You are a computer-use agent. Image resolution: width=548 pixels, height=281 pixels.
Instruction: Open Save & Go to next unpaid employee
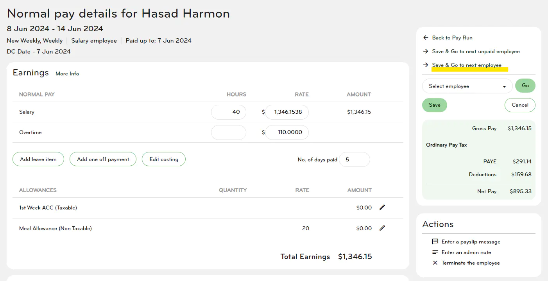tap(476, 51)
